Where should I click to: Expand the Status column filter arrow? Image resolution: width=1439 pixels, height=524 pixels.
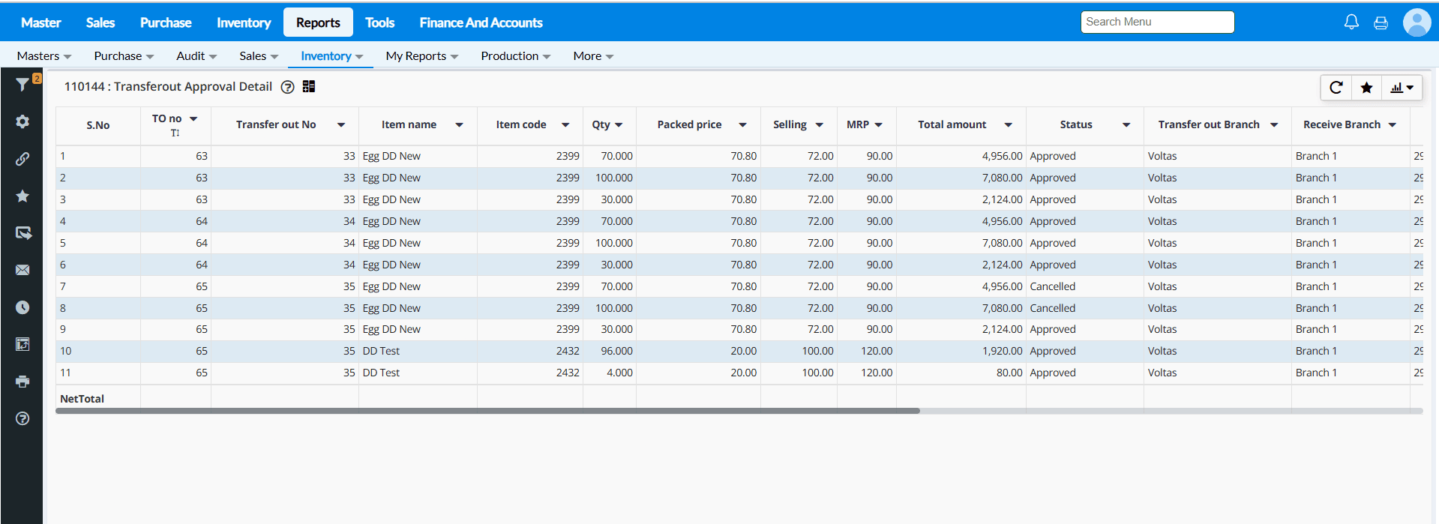tap(1126, 125)
